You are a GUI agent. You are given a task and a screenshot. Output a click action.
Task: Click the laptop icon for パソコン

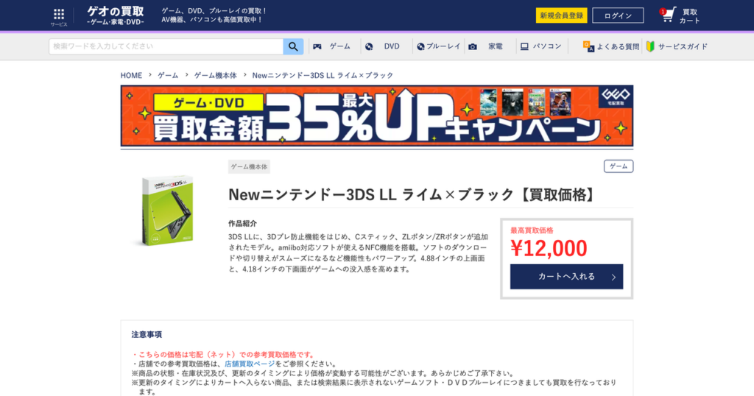point(524,46)
